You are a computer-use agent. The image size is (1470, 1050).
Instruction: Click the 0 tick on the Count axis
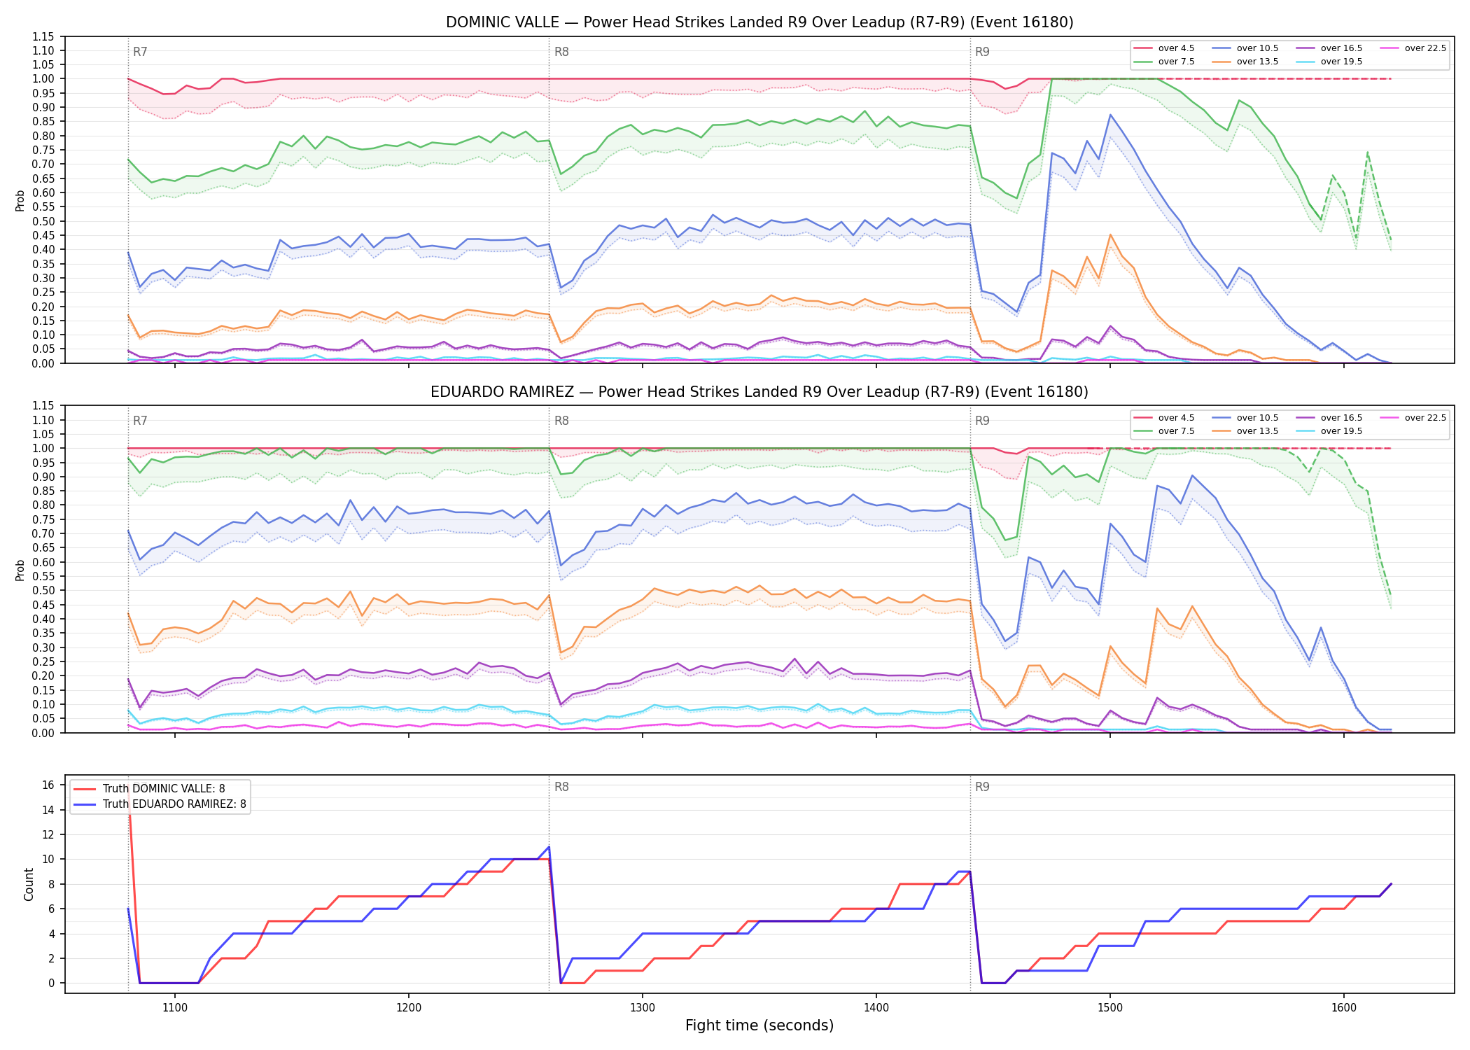51,983
